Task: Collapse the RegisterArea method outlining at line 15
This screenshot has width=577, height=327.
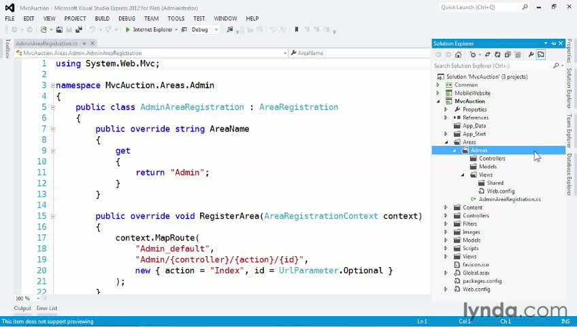Action: tap(52, 216)
